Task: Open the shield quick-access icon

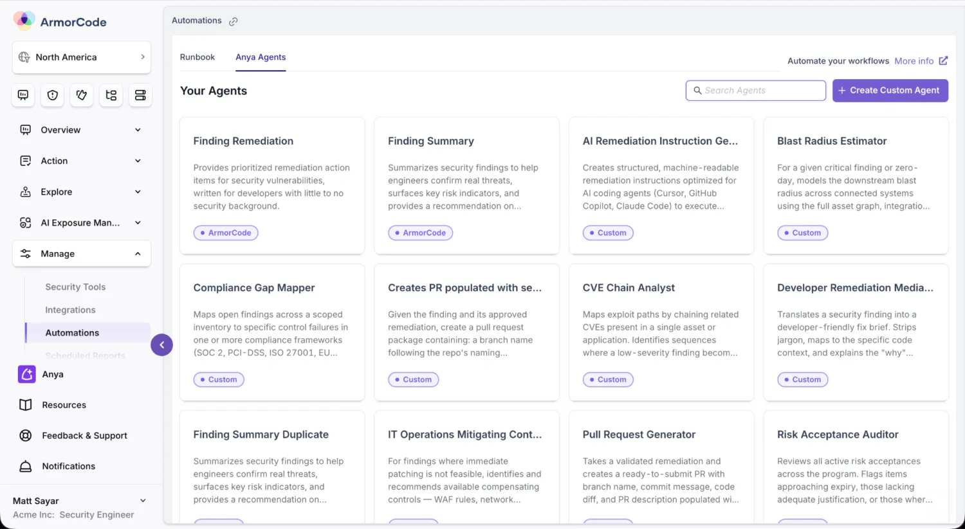Action: click(53, 95)
